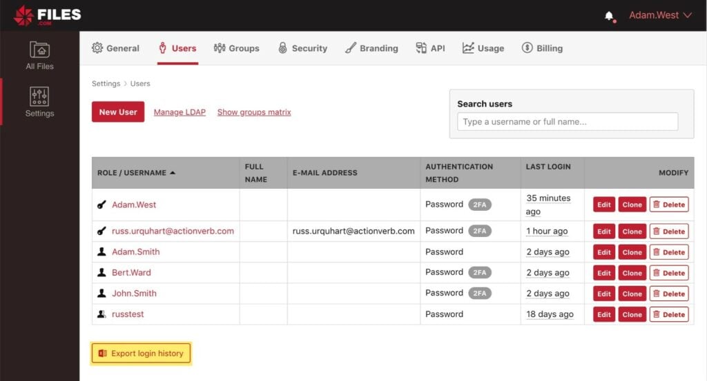Screen dimensions: 707x381
Task: Edit the russtest user
Action: click(x=603, y=314)
